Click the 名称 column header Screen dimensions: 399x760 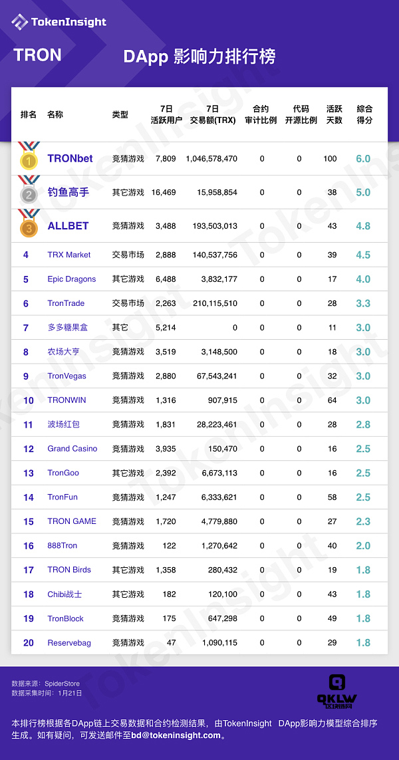55,115
